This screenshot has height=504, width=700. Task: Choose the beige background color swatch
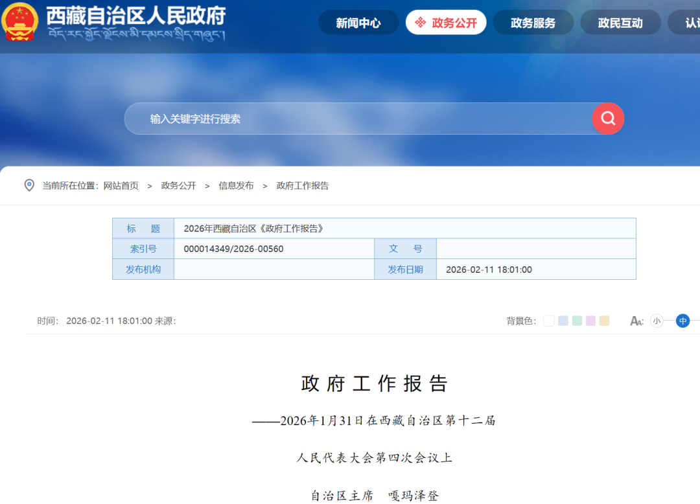coord(604,321)
